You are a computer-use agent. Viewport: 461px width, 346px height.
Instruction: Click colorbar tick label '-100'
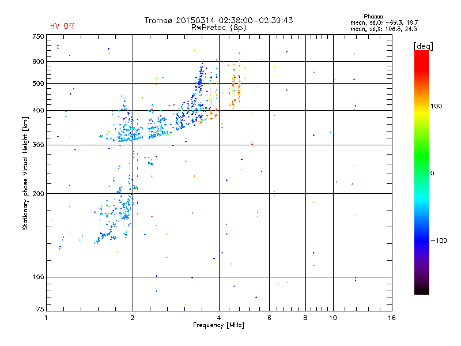tap(439, 240)
